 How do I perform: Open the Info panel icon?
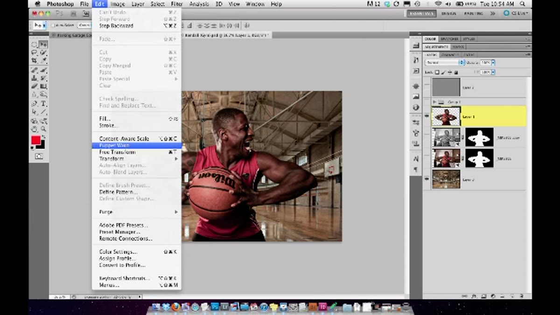point(416,107)
